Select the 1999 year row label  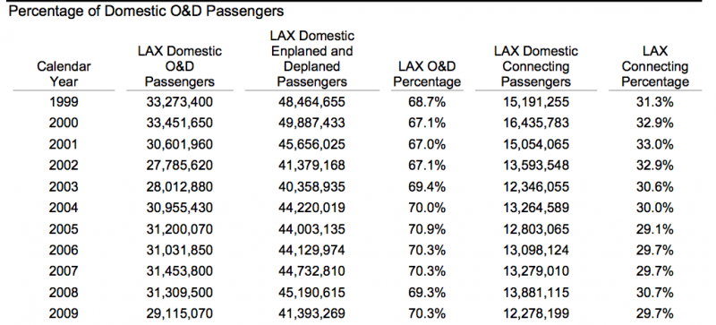click(x=64, y=102)
